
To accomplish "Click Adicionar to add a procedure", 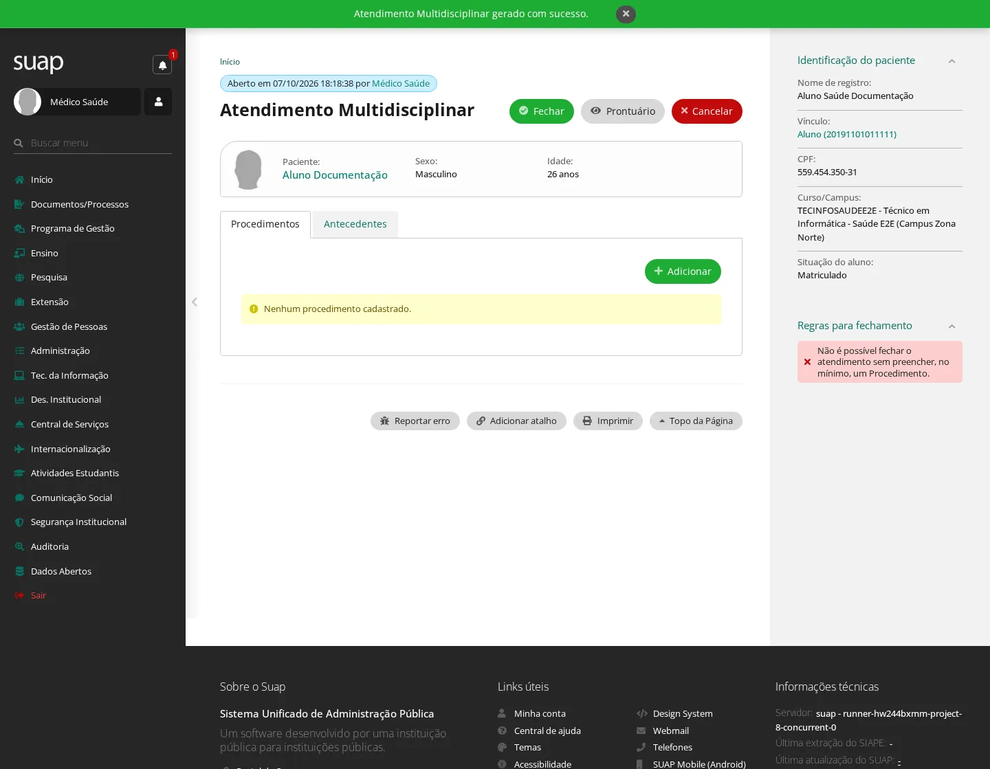I will click(x=683, y=271).
